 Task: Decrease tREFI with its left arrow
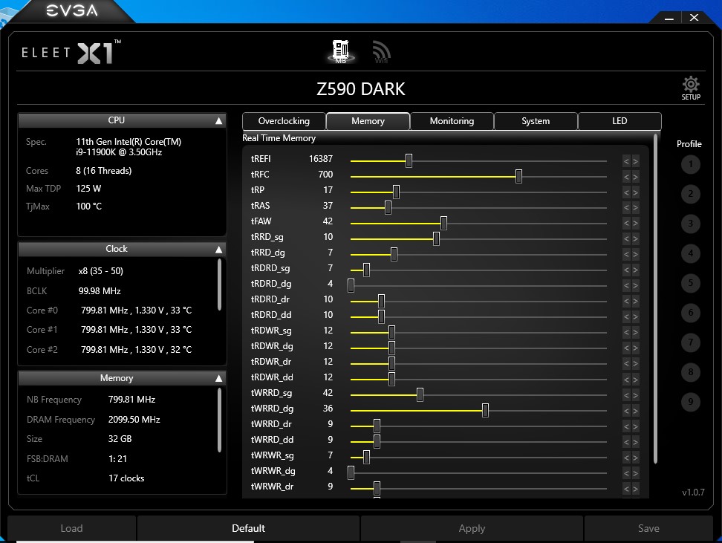coord(626,161)
